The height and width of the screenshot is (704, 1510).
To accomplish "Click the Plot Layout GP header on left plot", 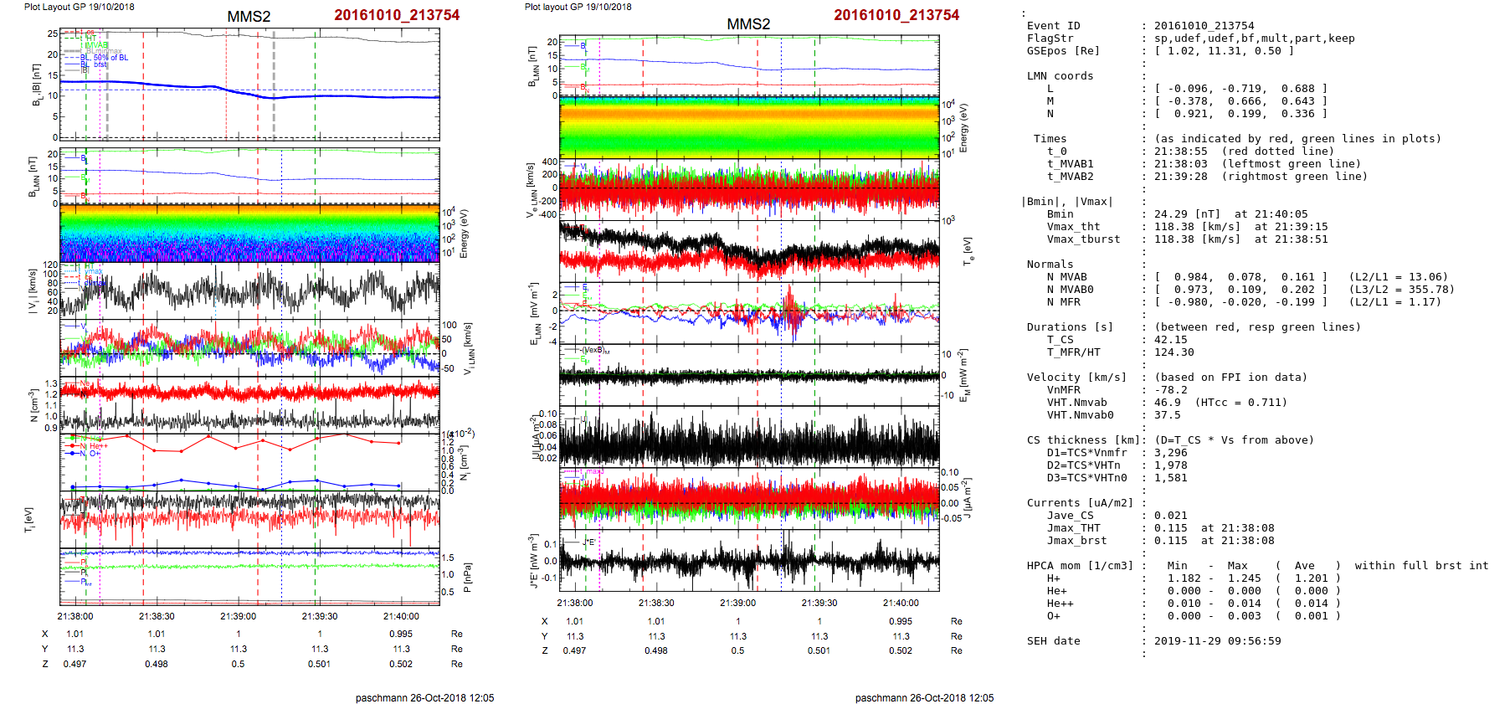I will [79, 7].
